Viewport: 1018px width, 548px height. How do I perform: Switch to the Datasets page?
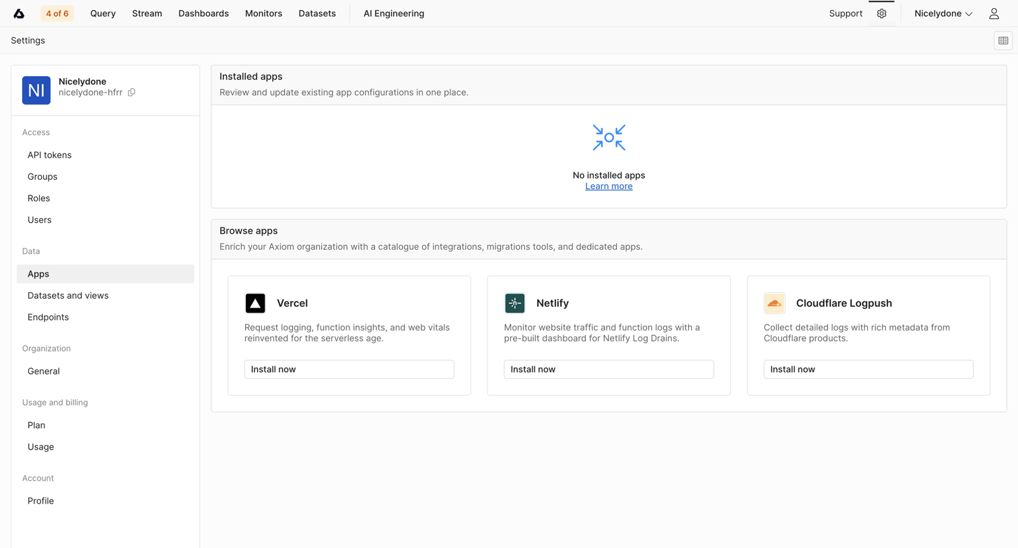coord(317,13)
